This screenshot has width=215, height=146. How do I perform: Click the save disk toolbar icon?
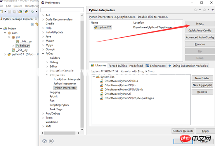pos(9,12)
